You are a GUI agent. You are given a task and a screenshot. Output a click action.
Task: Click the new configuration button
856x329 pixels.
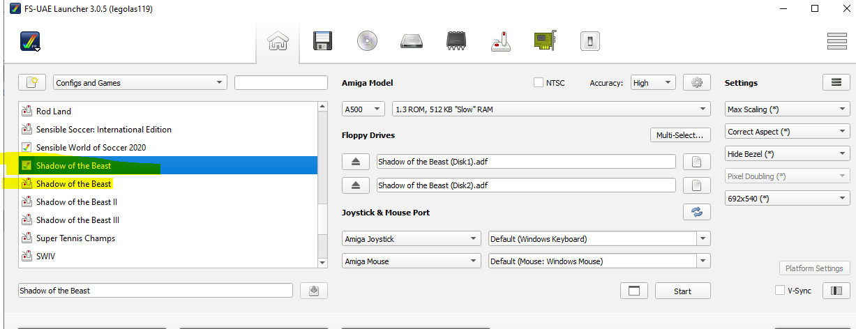coord(32,83)
